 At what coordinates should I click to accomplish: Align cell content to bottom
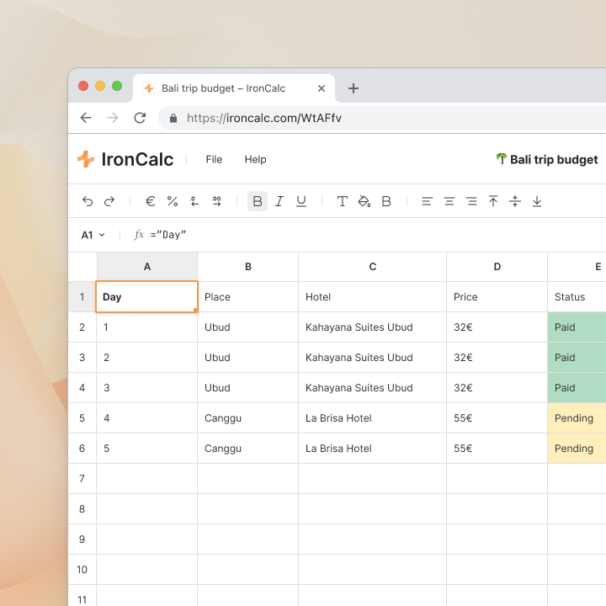[x=537, y=201]
